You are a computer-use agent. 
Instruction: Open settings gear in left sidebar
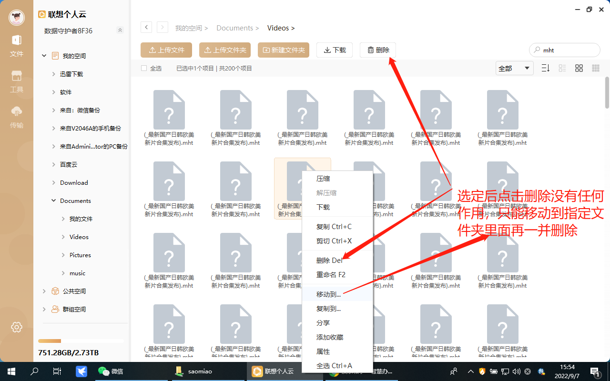pos(17,327)
